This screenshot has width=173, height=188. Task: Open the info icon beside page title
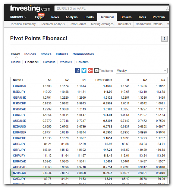pyautogui.click(x=164, y=39)
